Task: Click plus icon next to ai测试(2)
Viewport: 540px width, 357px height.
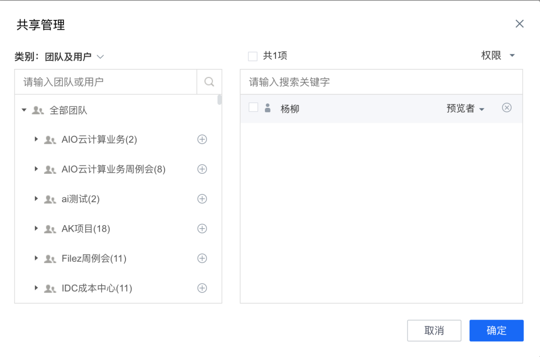Action: [202, 199]
